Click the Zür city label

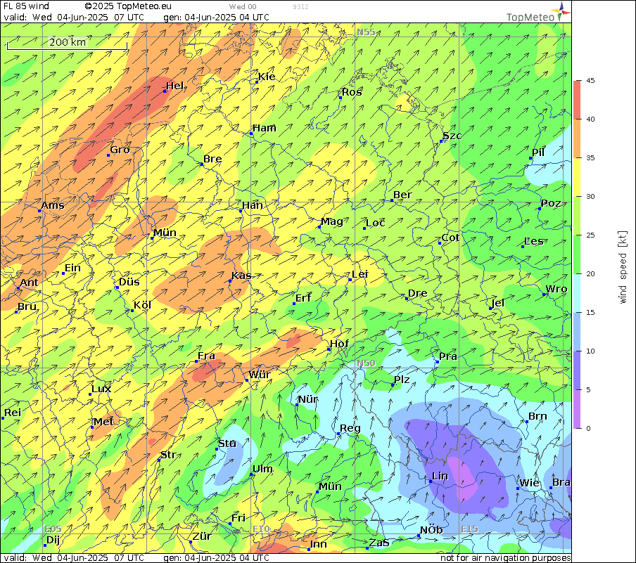202,536
